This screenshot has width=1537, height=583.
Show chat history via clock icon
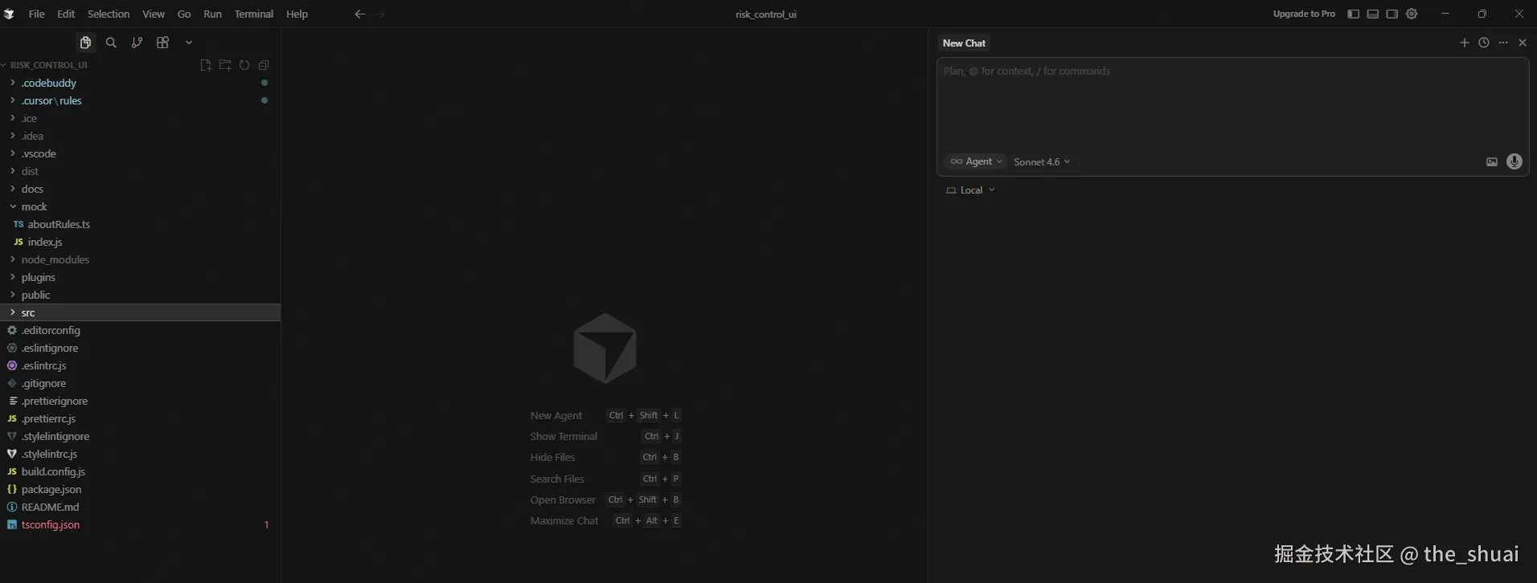(1483, 43)
